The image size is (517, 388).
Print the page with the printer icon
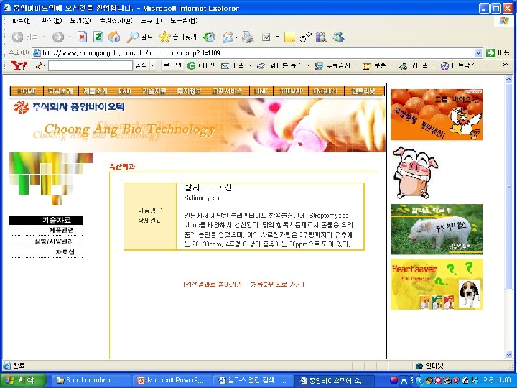point(248,37)
